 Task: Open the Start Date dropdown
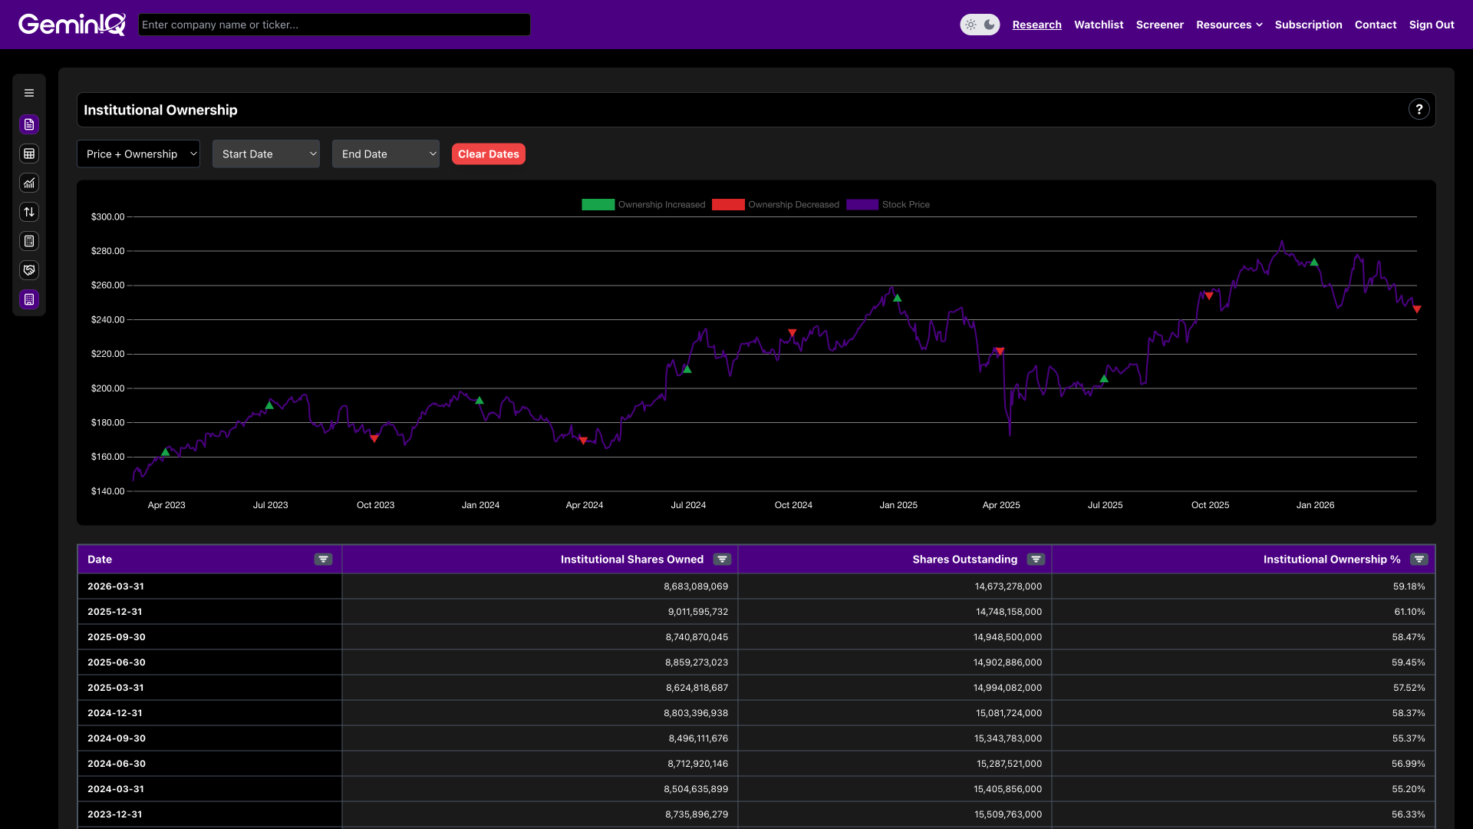266,154
